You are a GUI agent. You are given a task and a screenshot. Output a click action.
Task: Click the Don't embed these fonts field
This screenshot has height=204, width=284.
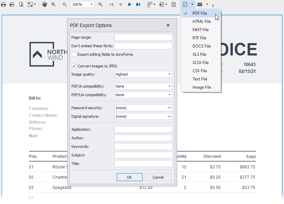pos(143,46)
